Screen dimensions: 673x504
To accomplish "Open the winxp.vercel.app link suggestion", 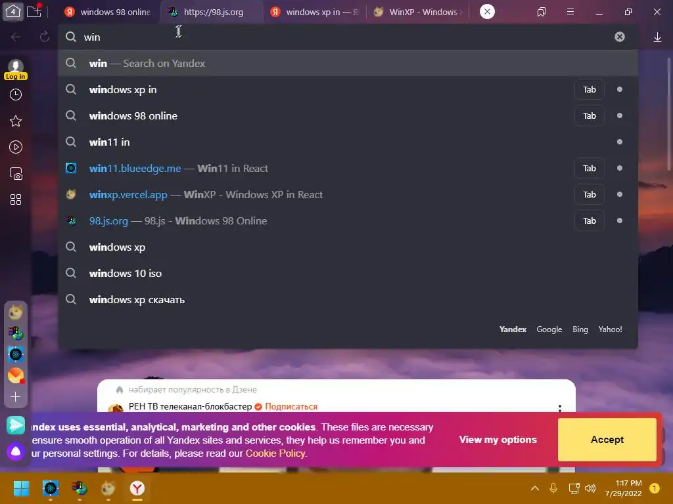I will 348,194.
